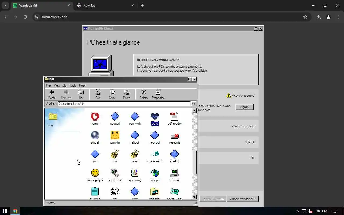Bookmark this page with the star
Screen dimensions: 344x215
coord(305,17)
